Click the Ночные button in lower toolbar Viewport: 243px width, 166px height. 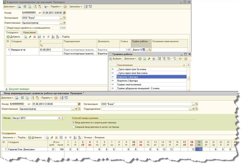[88, 138]
